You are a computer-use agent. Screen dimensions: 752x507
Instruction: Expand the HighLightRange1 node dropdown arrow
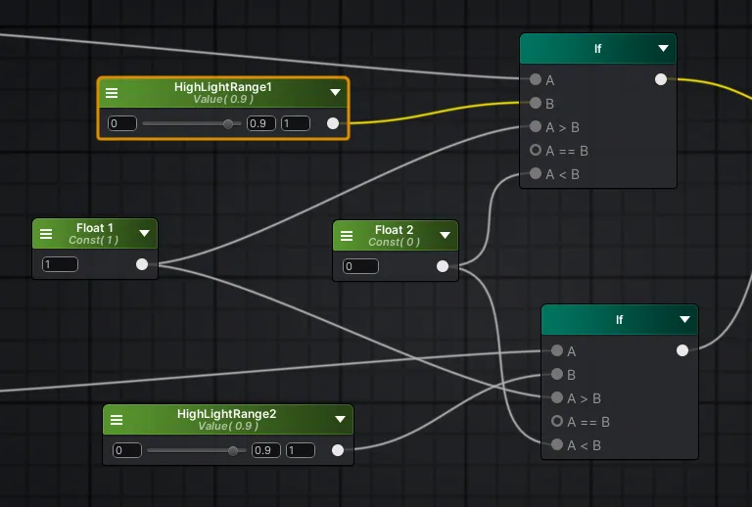point(335,93)
